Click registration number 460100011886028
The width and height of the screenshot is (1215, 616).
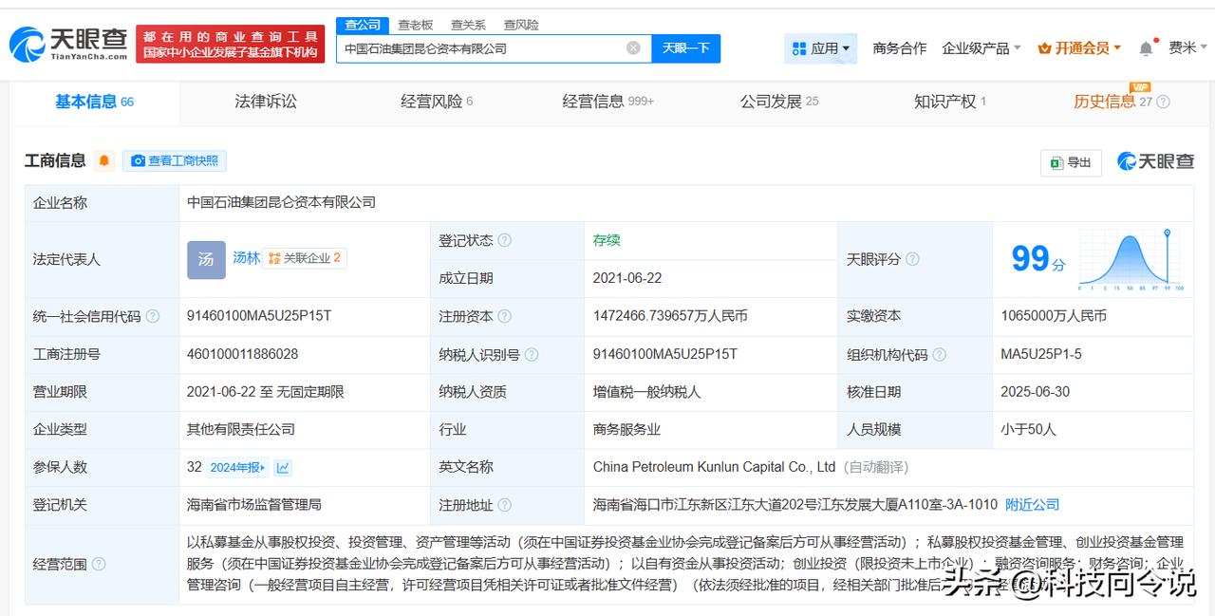click(243, 354)
